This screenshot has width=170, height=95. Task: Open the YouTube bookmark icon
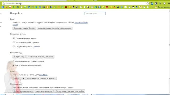point(66,7)
